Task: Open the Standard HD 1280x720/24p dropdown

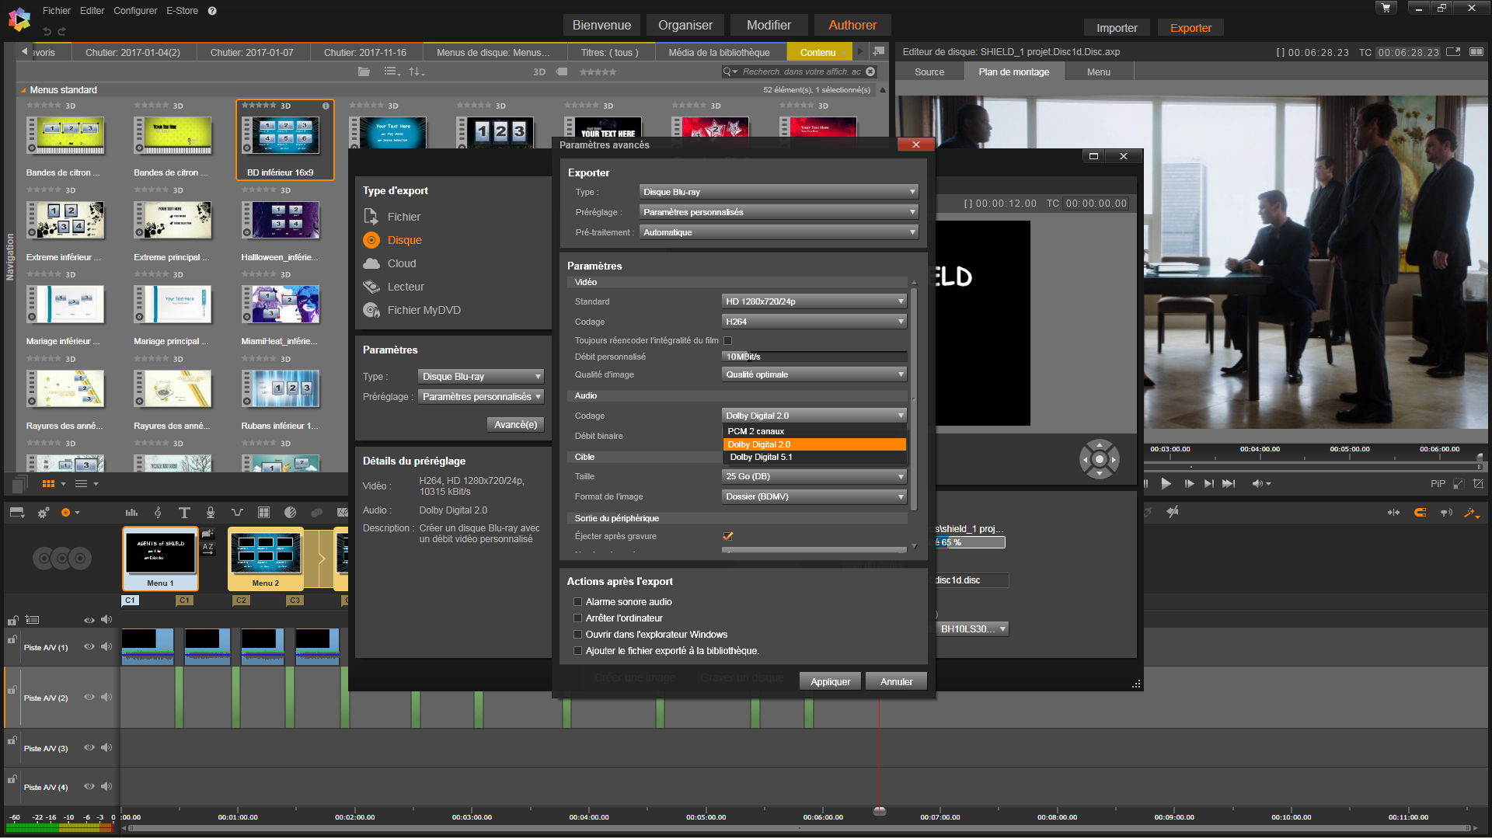Action: (x=814, y=301)
